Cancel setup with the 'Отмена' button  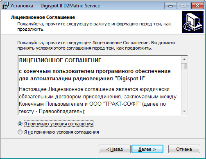184,149
